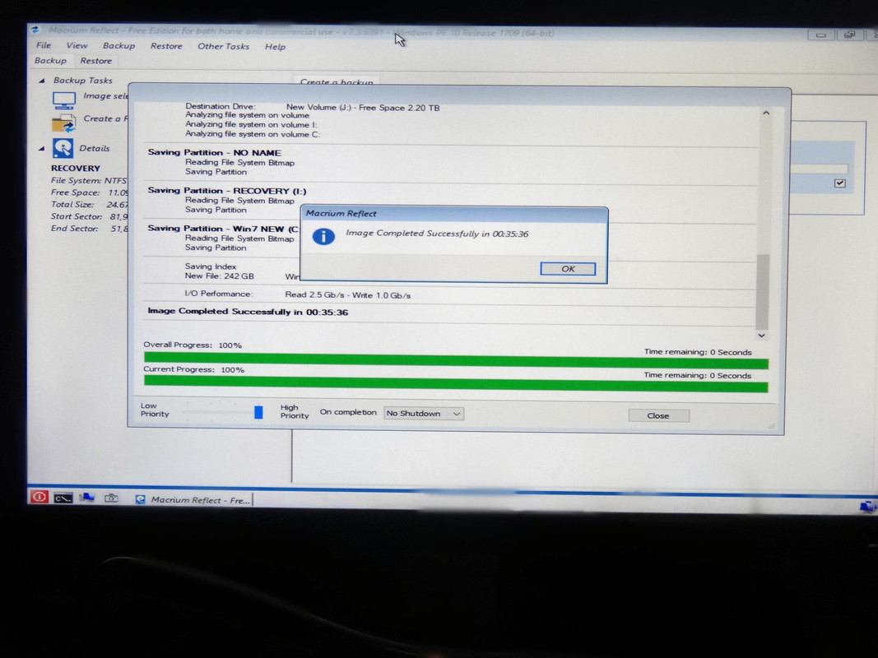Click the 'Saving Partition - NO NAME' heading
Image resolution: width=878 pixels, height=658 pixels.
[x=215, y=153]
